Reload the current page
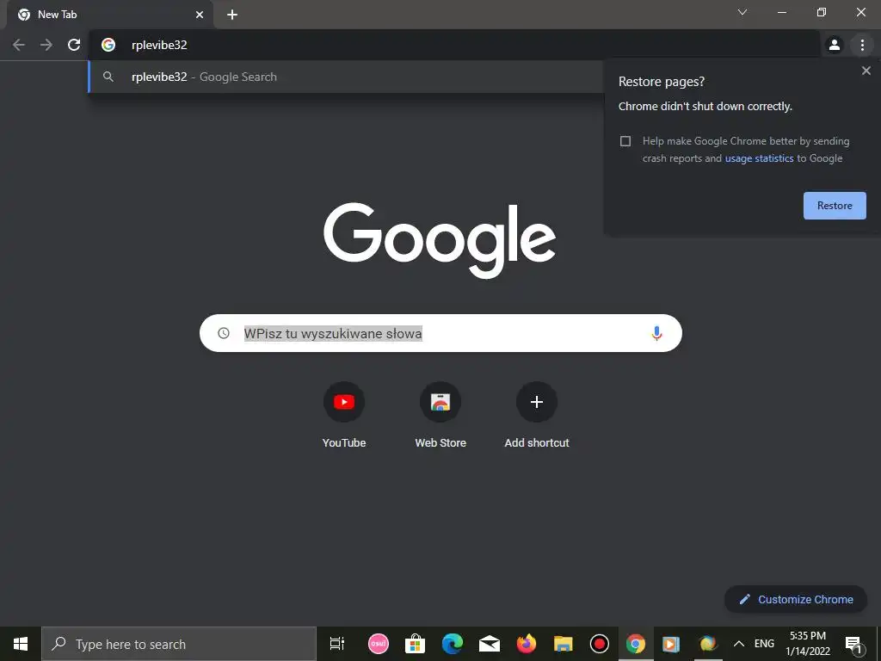This screenshot has width=881, height=661. (74, 45)
